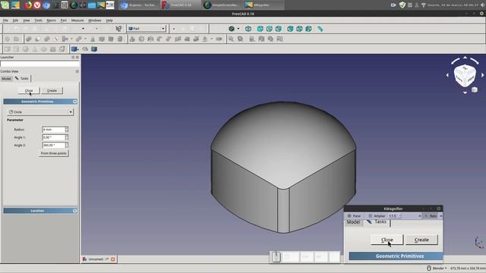Screen dimensions: 486x273
Task: Switch to left view cube icon
Action: [x=308, y=29]
